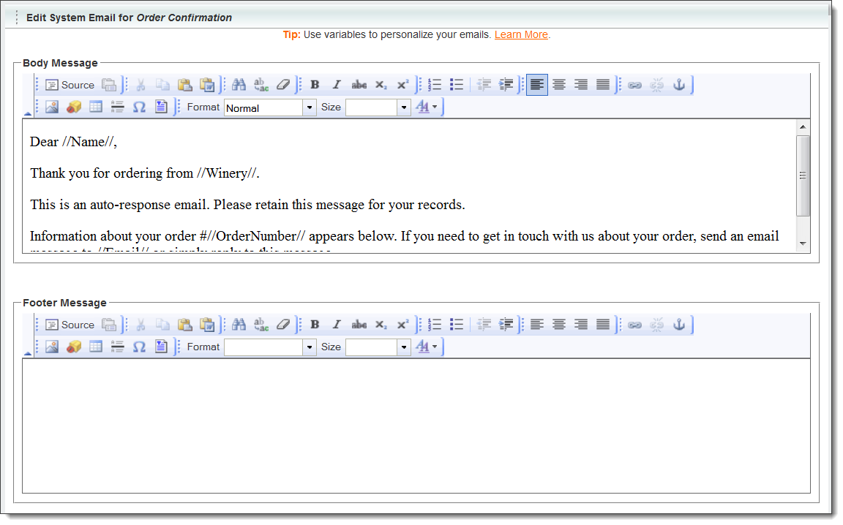Insert a smiley into the Body Message

72,107
